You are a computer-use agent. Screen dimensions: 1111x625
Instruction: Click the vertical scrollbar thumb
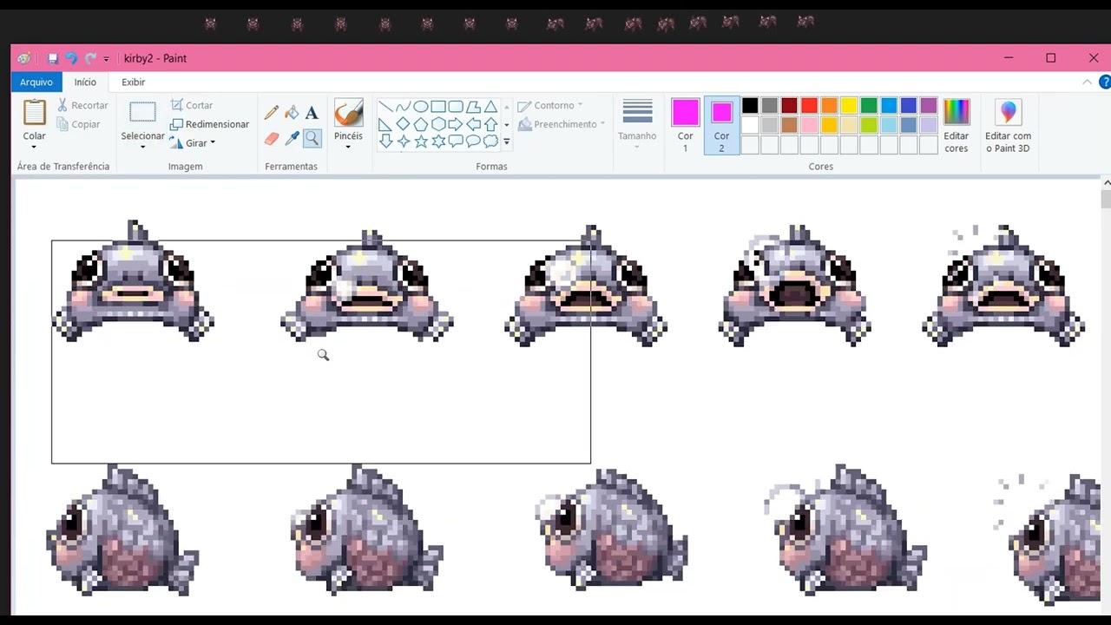pyautogui.click(x=1106, y=199)
